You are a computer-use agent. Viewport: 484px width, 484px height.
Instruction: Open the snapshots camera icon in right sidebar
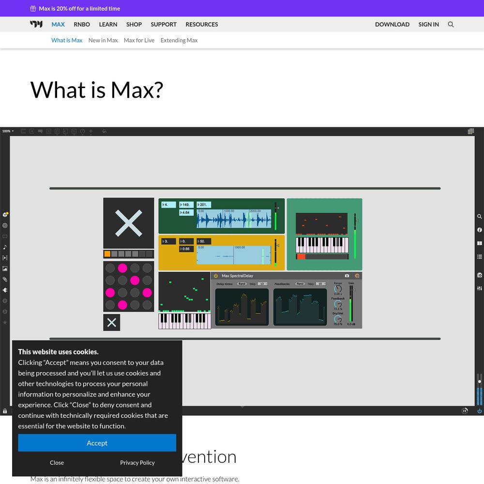click(x=479, y=275)
